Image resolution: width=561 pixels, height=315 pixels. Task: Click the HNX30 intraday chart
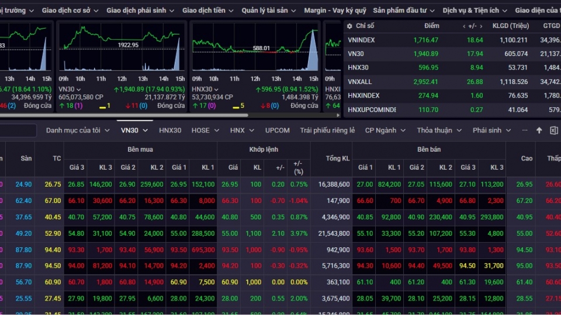click(255, 51)
